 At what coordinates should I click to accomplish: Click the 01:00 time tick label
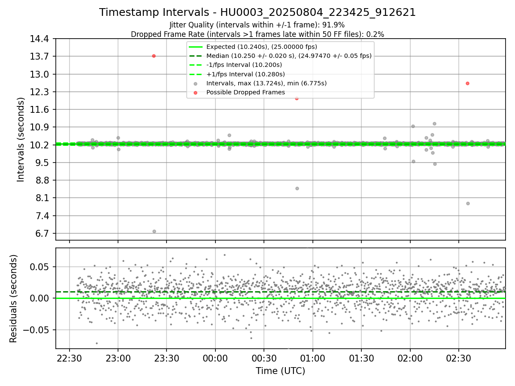pos(312,358)
